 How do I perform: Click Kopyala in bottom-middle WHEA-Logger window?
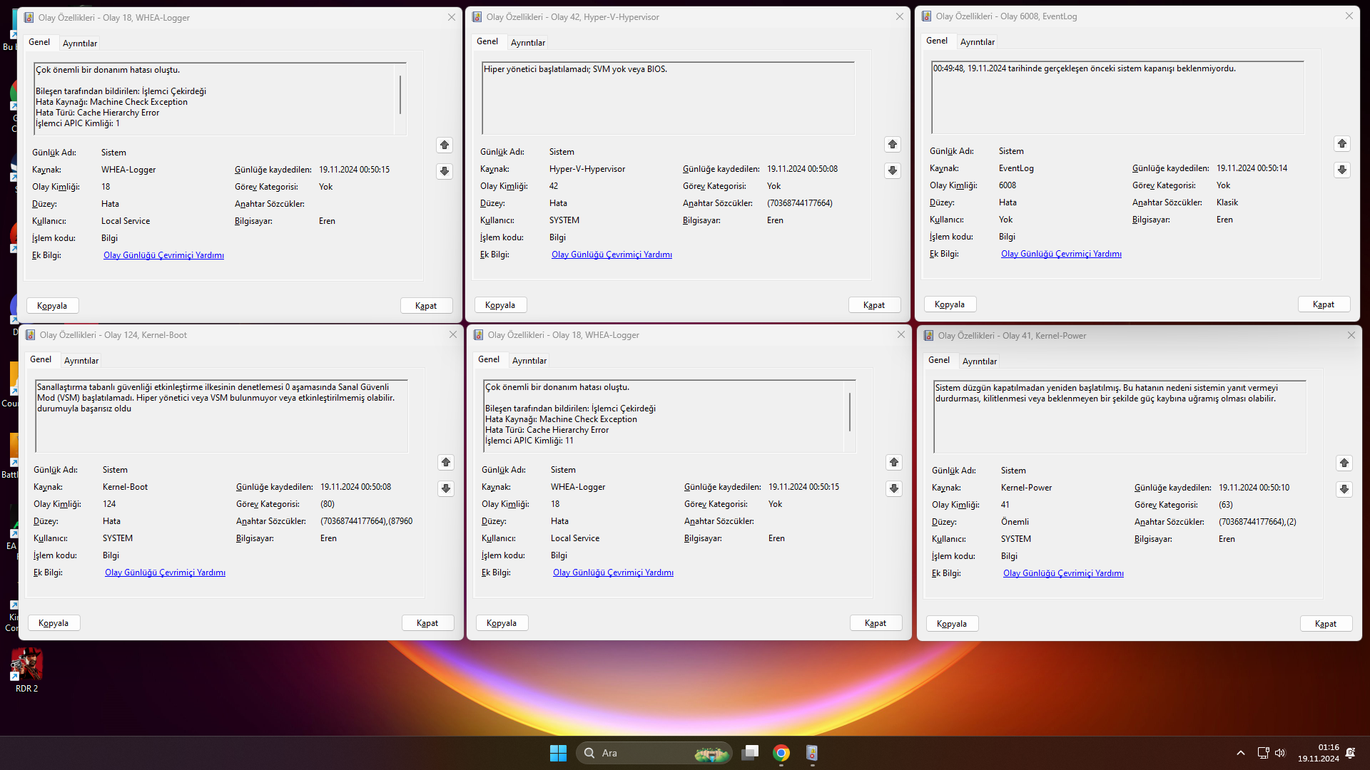click(x=502, y=623)
